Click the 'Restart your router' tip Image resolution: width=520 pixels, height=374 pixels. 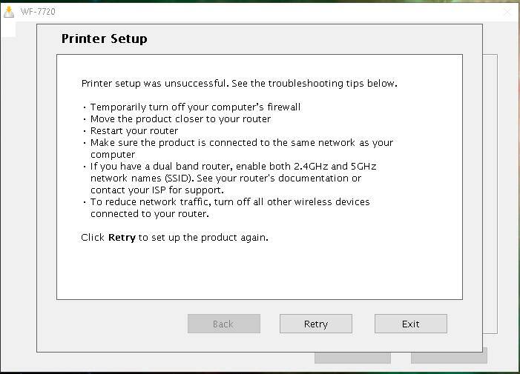point(134,130)
